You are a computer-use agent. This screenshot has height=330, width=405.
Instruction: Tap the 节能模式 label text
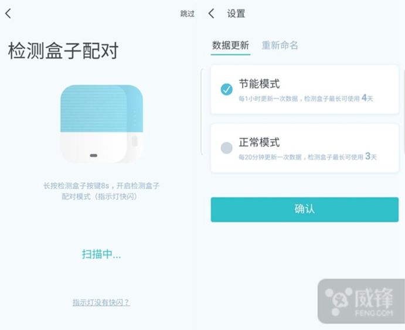(259, 83)
